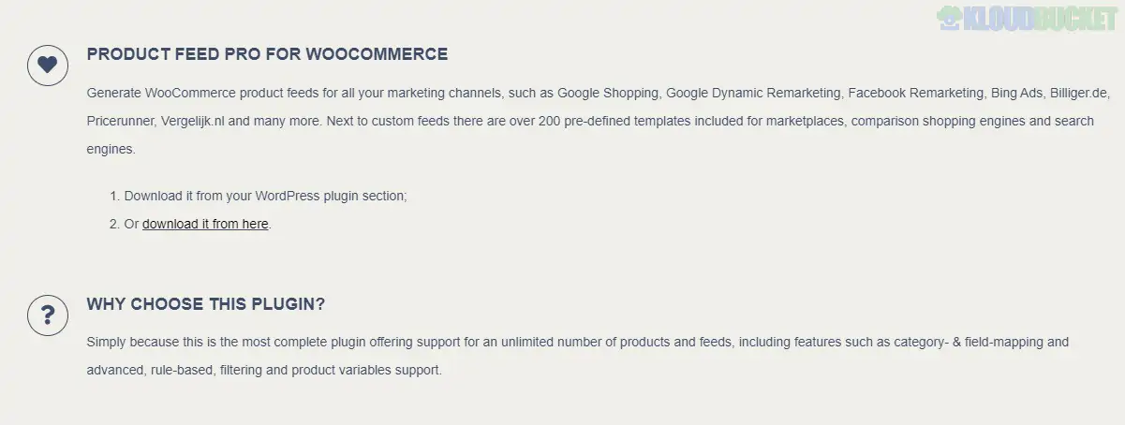Click the "Download it from your WordPress plugin section" item
This screenshot has width=1125, height=425.
pyautogui.click(x=265, y=197)
